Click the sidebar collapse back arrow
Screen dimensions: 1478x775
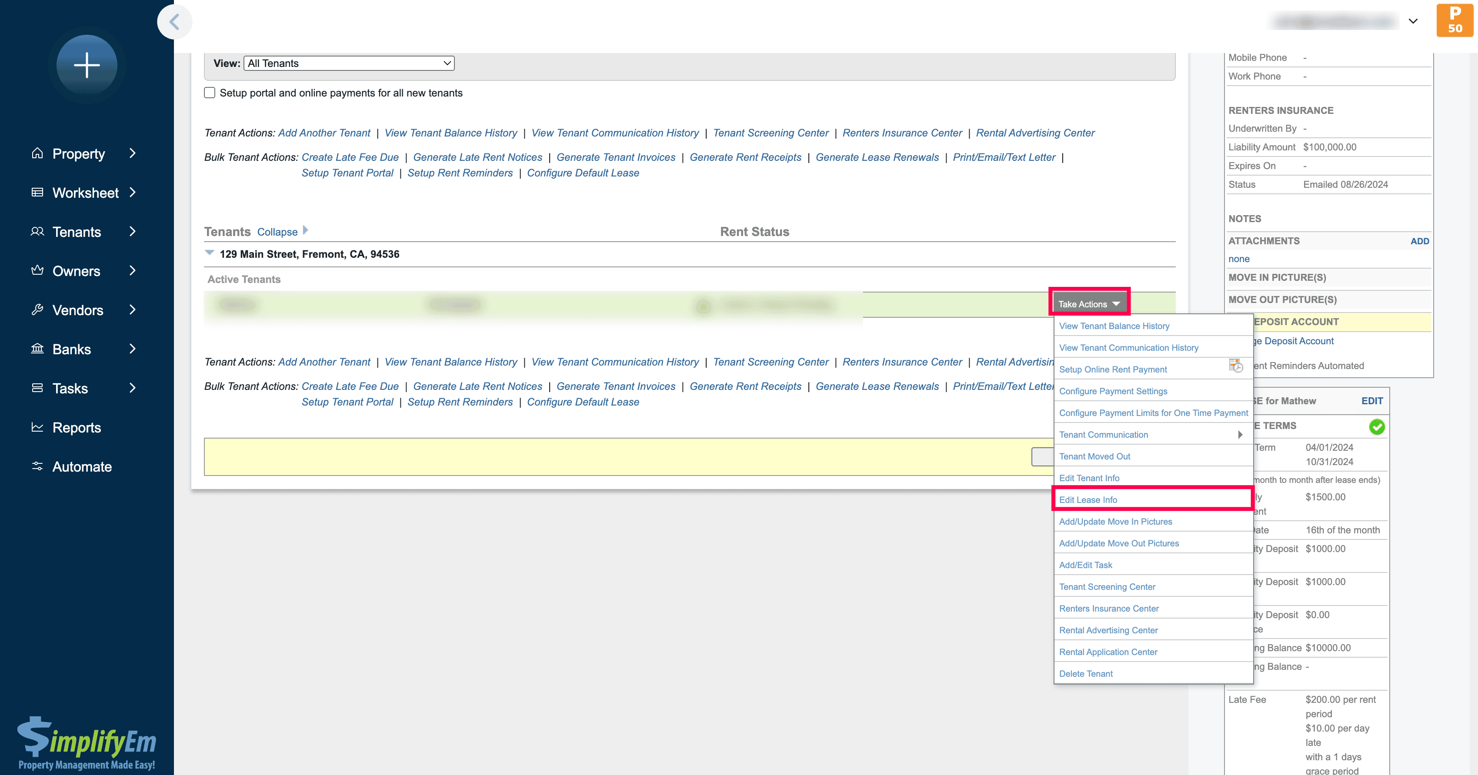[174, 22]
